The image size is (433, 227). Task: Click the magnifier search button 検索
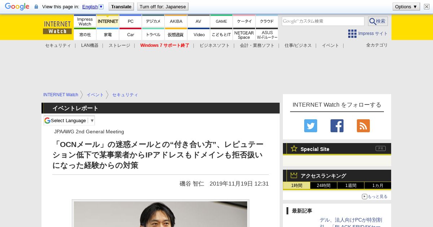click(x=378, y=21)
